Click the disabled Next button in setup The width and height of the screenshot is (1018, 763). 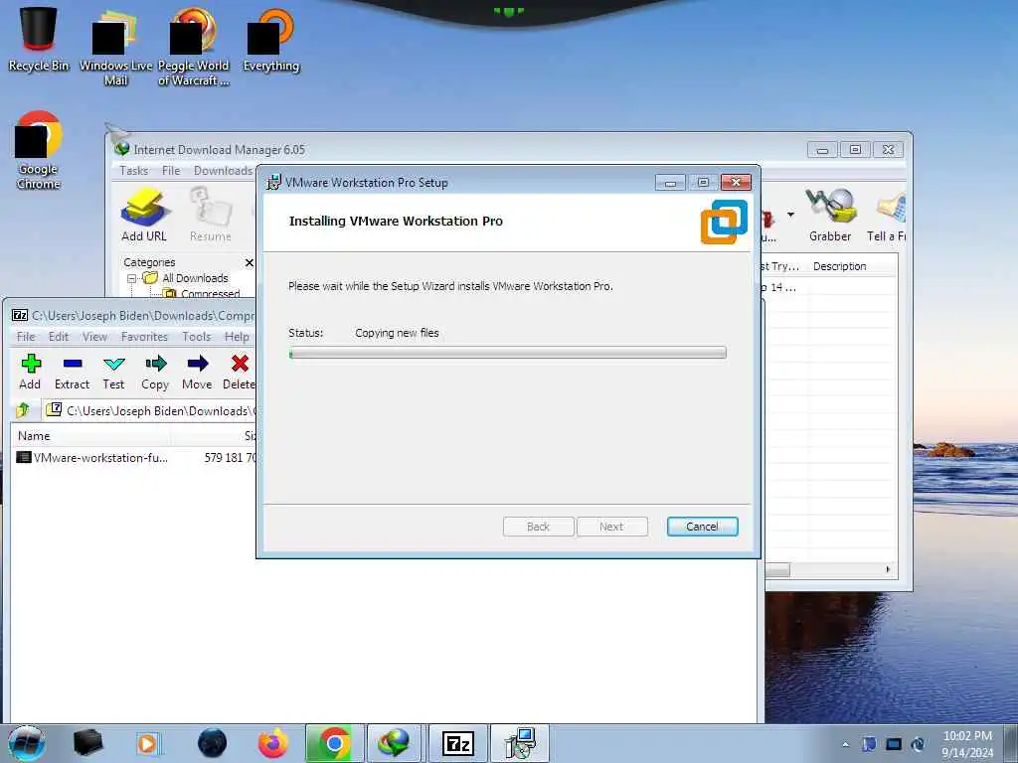(611, 527)
